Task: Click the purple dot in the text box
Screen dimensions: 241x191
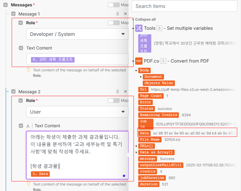Action: point(124,176)
